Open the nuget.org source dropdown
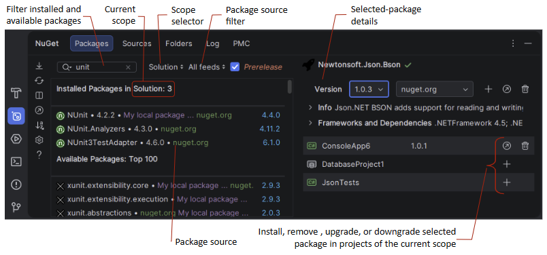The width and height of the screenshot is (547, 255). click(x=435, y=89)
